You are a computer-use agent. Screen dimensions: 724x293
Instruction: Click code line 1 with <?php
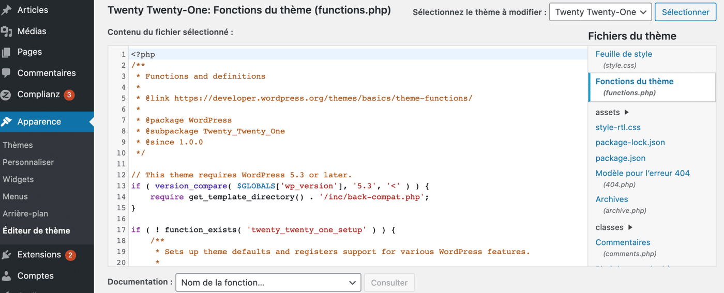[x=143, y=54]
